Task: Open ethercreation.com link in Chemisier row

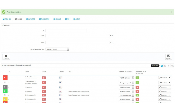Action: tap(79, 91)
